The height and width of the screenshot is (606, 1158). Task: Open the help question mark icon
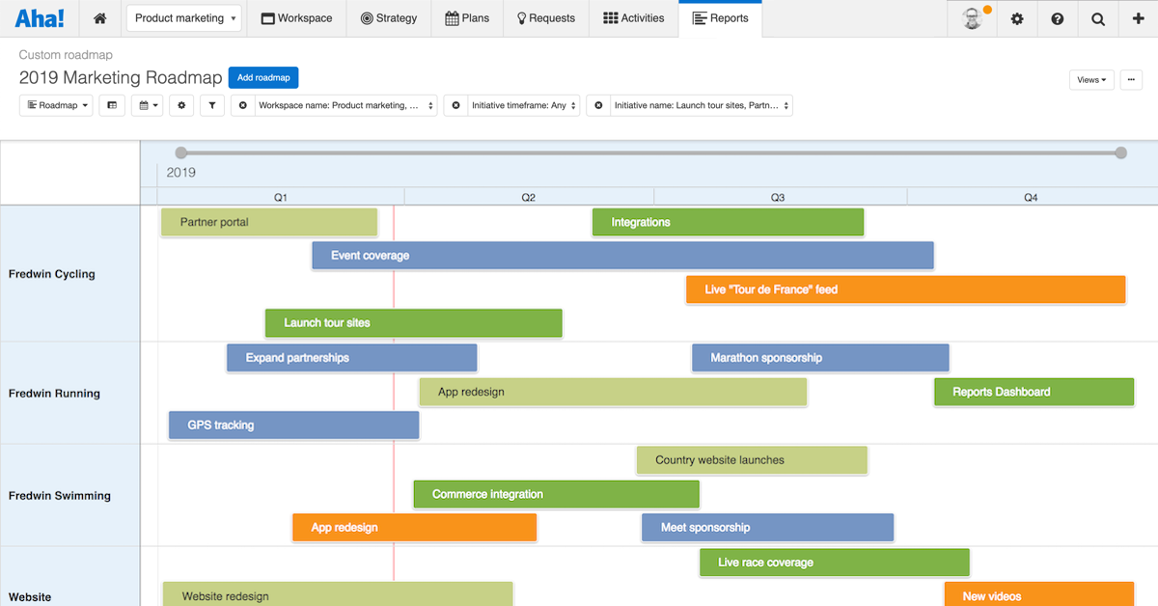point(1057,18)
